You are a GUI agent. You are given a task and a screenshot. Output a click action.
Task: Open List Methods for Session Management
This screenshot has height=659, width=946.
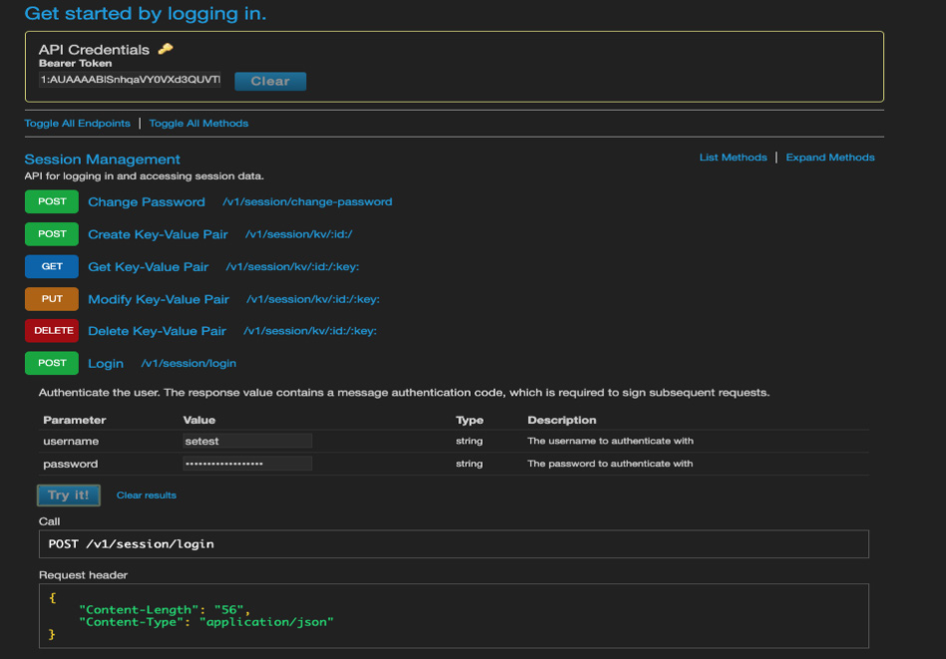pos(732,158)
